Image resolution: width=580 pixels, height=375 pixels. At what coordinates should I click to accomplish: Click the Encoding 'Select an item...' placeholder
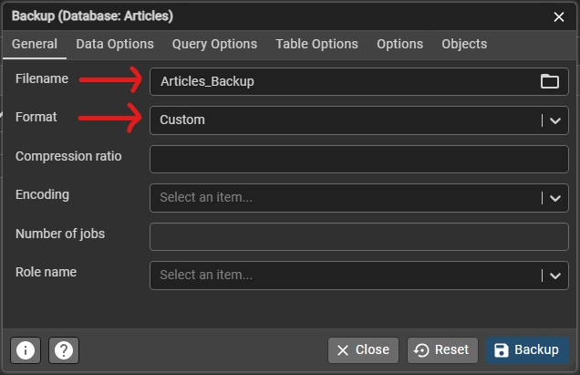click(206, 197)
